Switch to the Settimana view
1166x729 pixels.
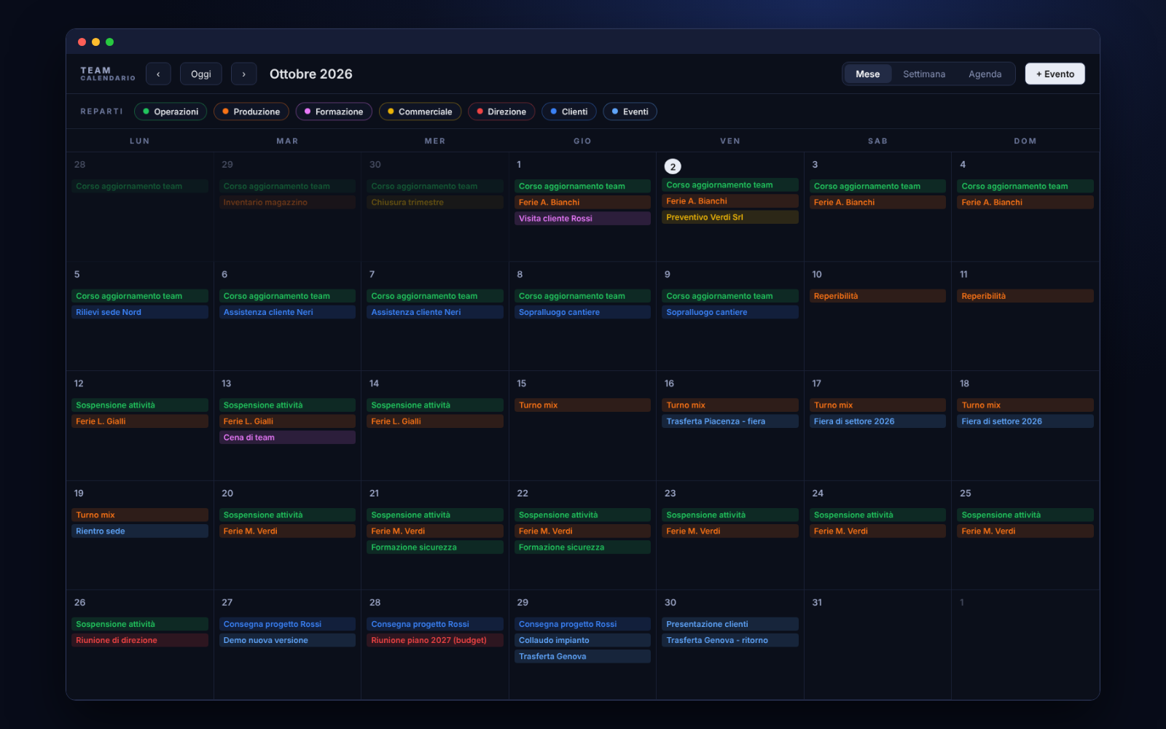coord(924,74)
